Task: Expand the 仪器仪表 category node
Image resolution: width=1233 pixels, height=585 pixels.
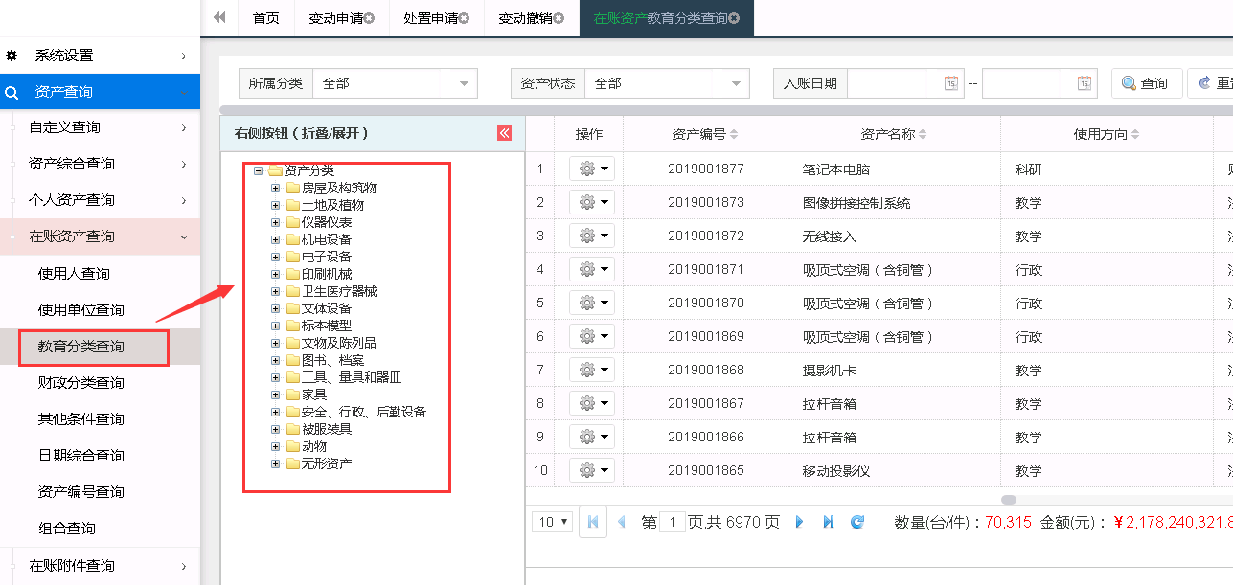Action: coord(276,222)
